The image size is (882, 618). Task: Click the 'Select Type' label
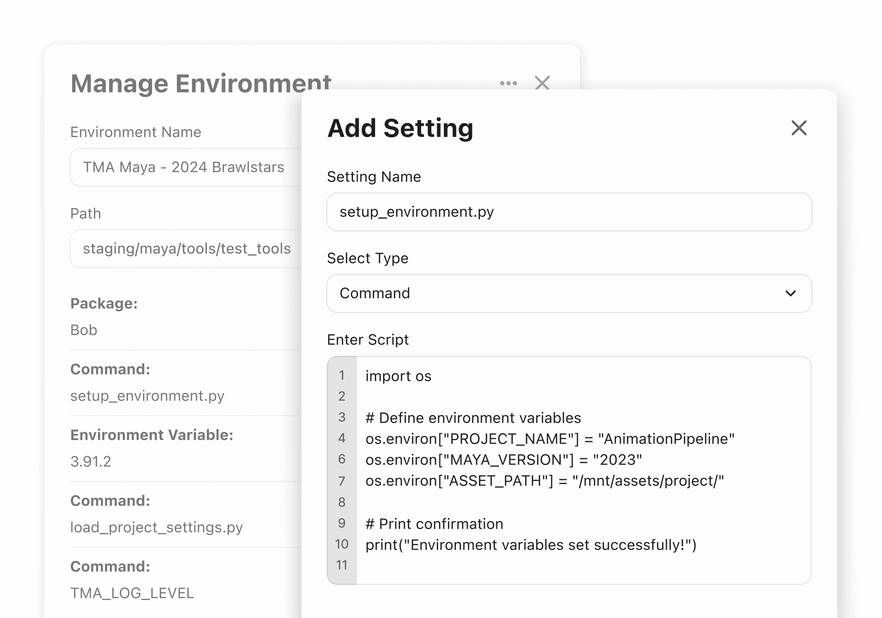368,258
